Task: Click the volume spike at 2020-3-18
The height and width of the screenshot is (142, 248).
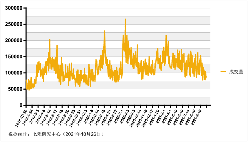Action: [x=105, y=31]
